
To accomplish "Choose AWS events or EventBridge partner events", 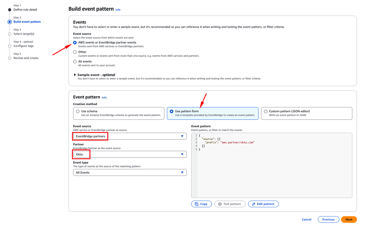I will [x=75, y=43].
